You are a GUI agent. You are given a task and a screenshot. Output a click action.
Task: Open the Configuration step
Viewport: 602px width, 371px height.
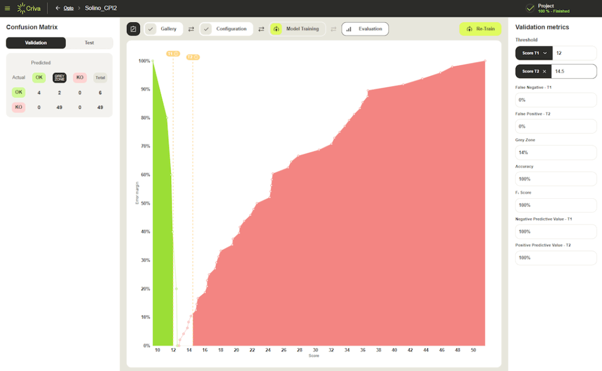pyautogui.click(x=231, y=29)
